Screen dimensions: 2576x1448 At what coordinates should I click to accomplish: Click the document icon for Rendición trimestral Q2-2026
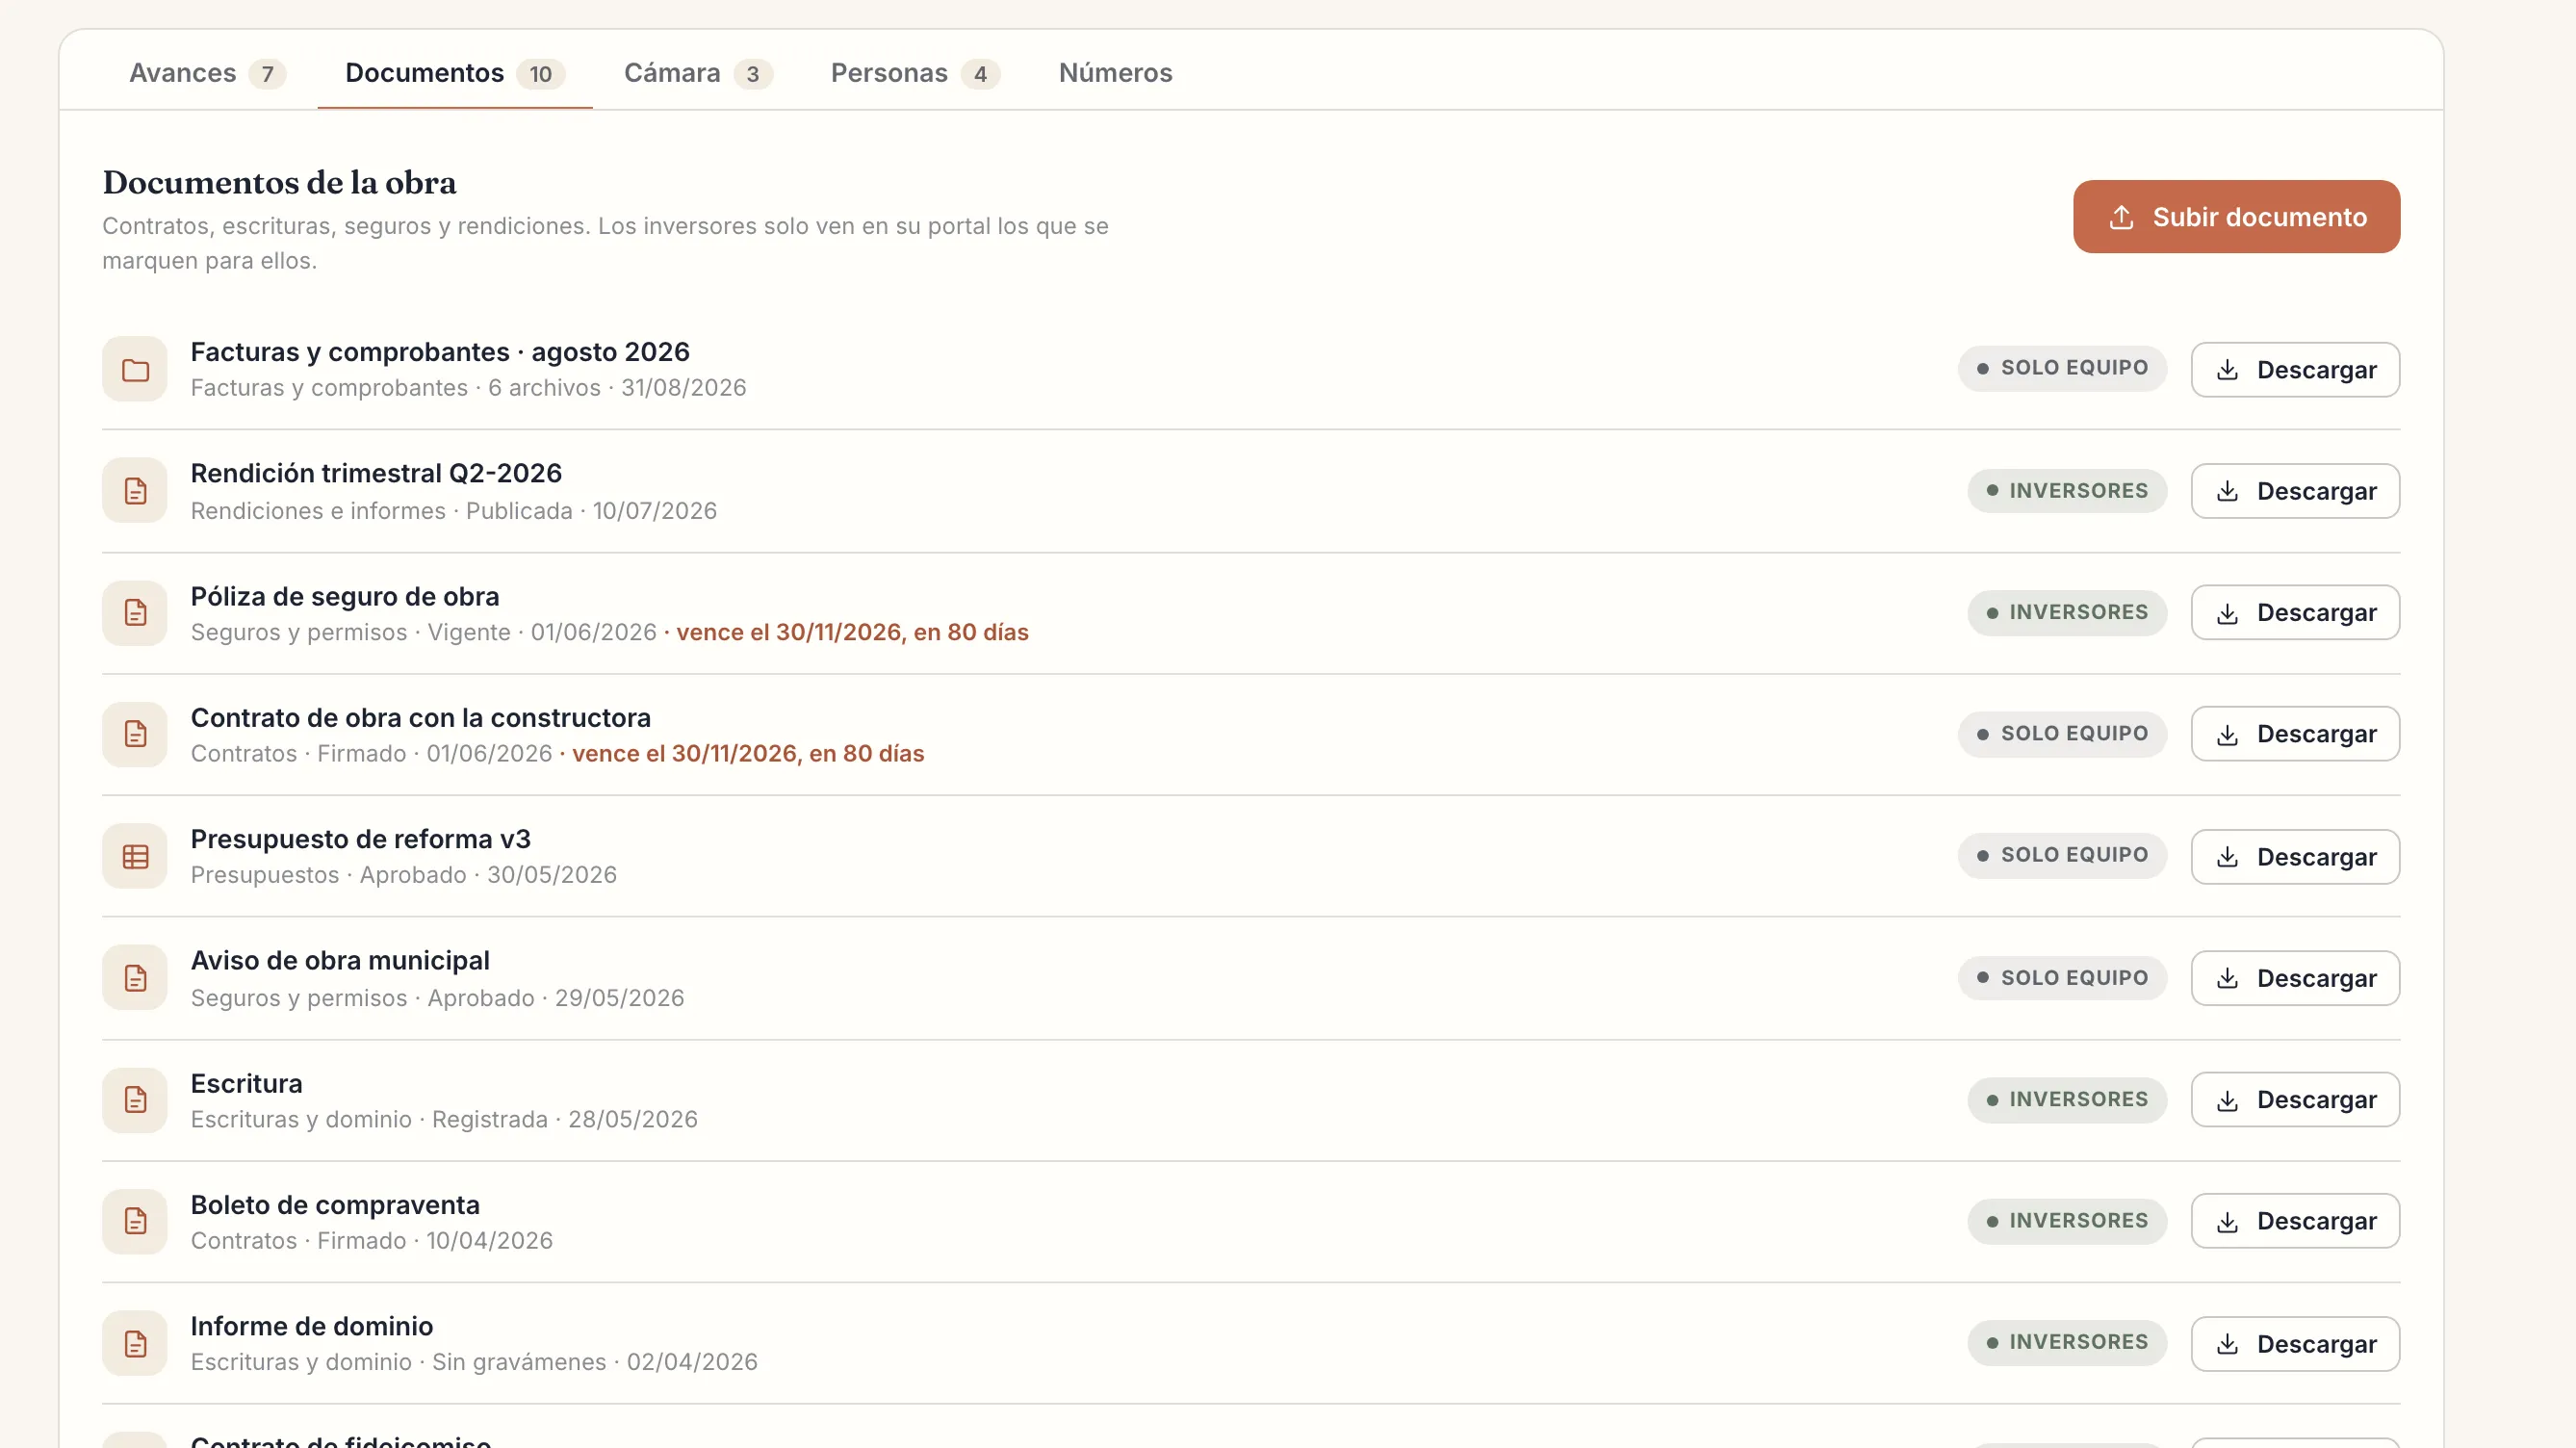pyautogui.click(x=135, y=491)
